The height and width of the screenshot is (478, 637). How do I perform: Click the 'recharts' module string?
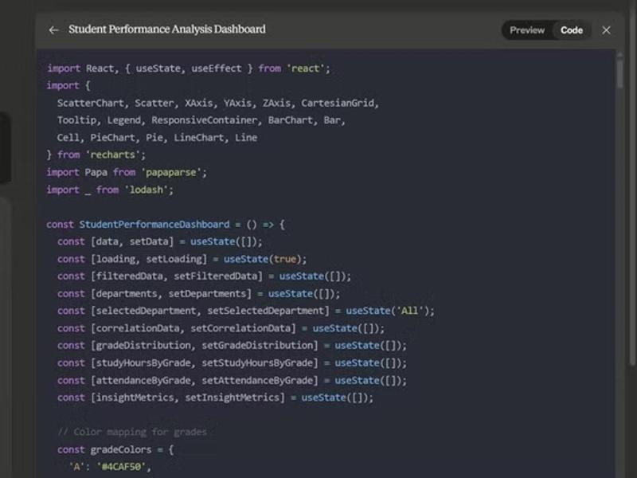tap(116, 155)
